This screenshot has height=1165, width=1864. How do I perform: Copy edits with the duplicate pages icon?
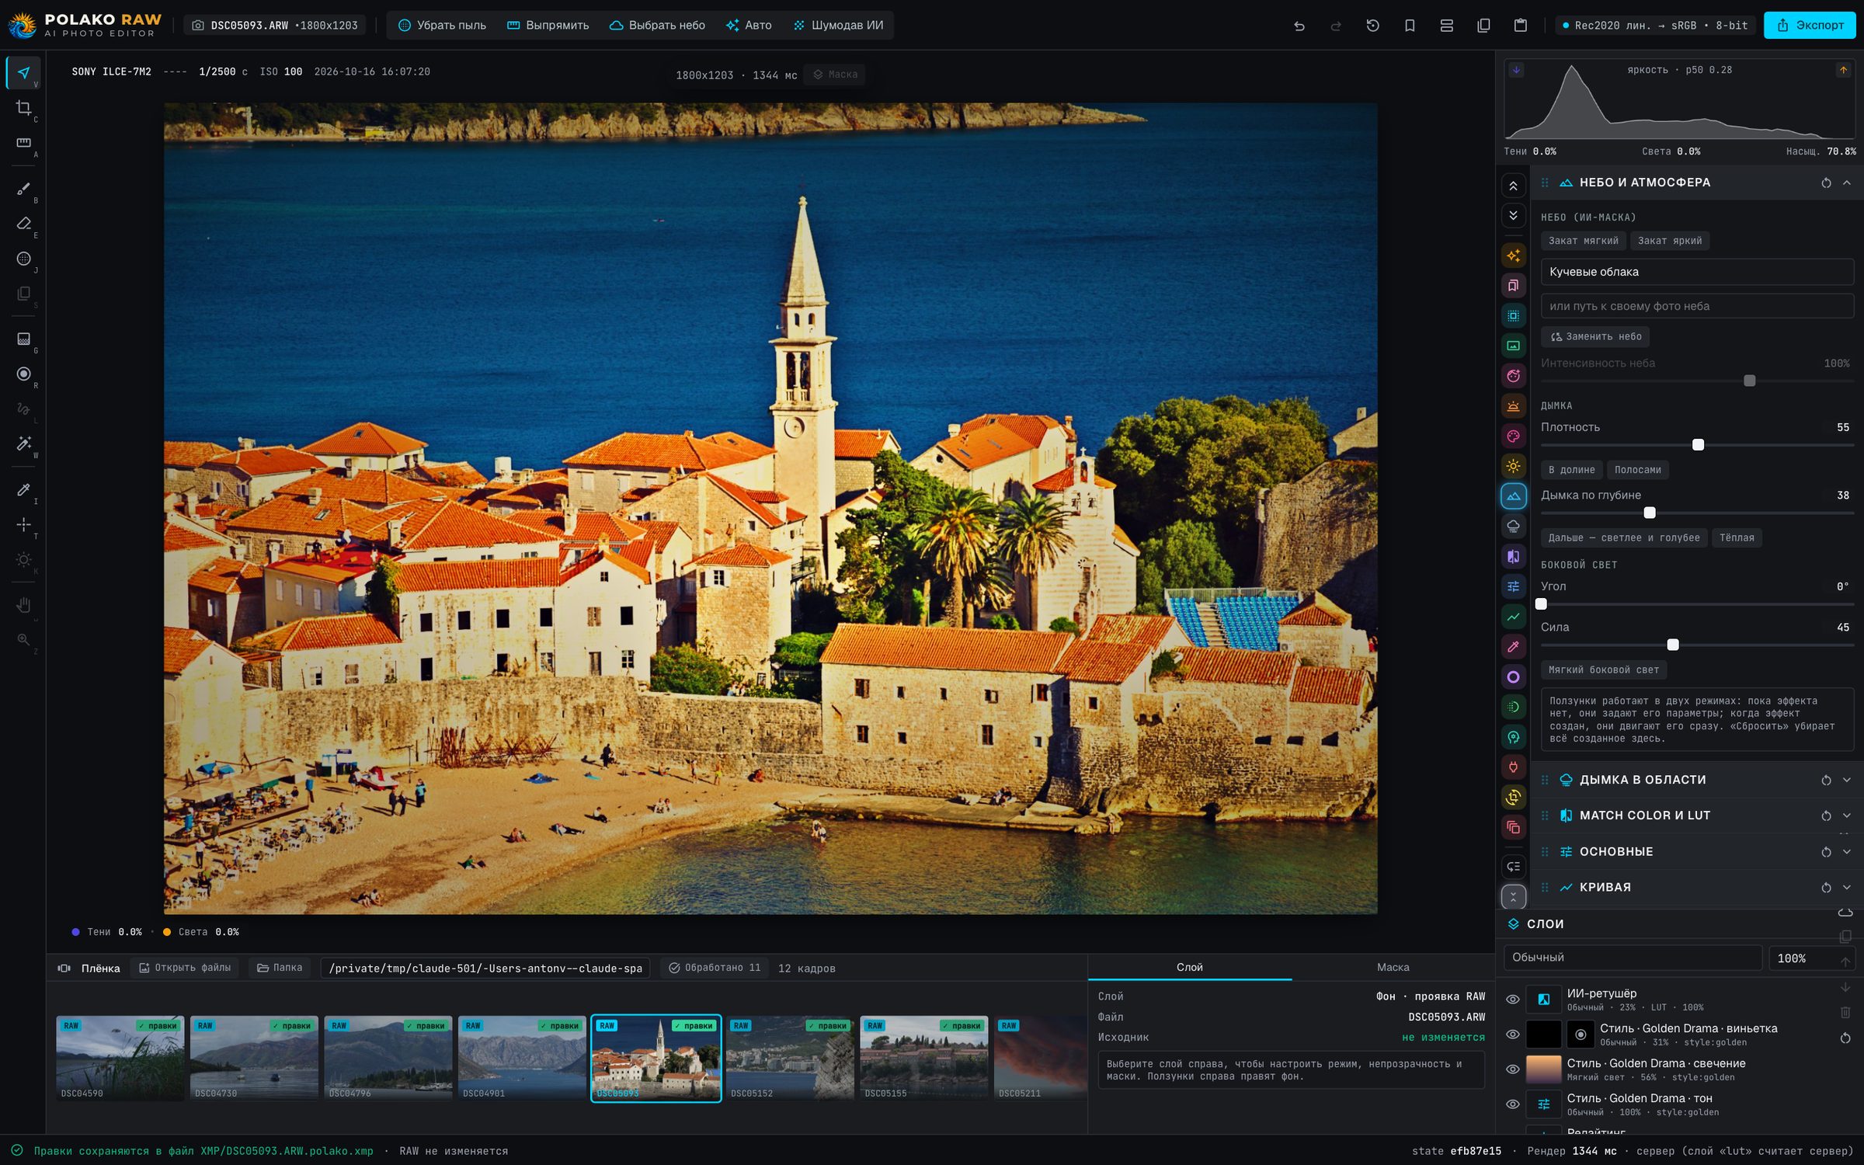point(1483,26)
